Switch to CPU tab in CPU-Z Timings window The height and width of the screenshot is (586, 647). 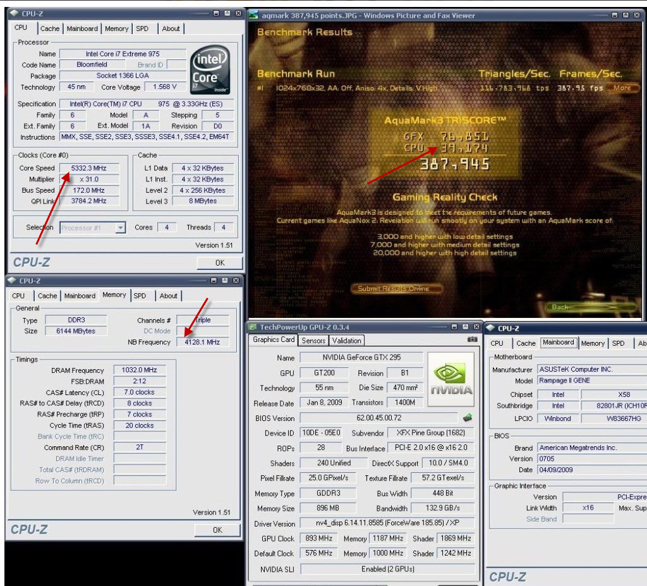tap(18, 296)
